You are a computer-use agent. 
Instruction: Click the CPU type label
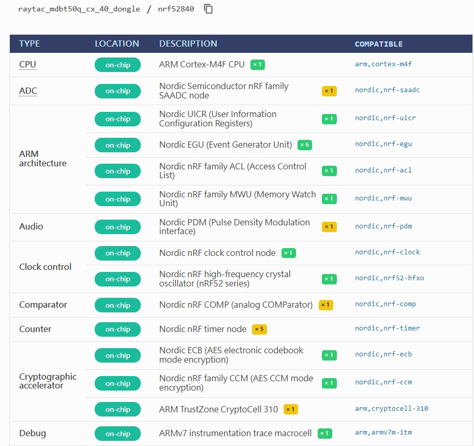pos(27,65)
